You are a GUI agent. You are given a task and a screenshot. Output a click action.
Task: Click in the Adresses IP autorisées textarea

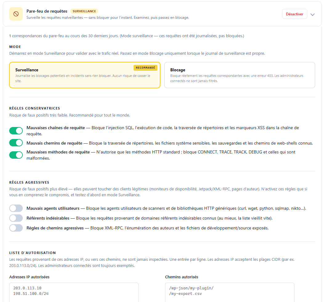click(x=74, y=292)
